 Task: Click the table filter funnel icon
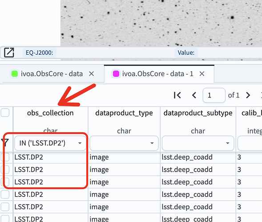click(5, 143)
